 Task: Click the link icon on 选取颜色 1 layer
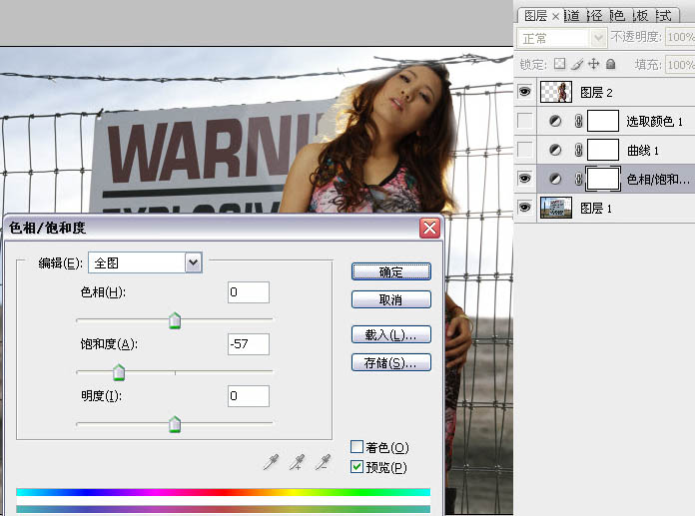point(577,121)
